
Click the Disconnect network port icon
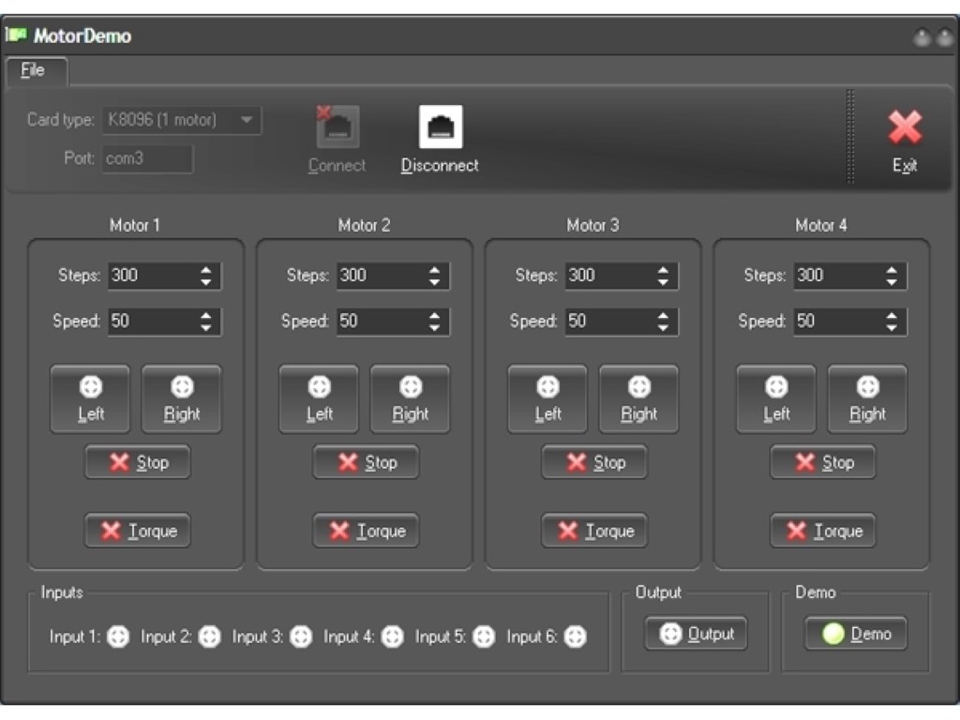440,127
